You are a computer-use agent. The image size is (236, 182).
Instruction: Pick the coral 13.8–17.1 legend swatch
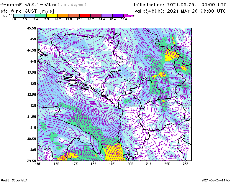pyautogui.click(x=74, y=16)
